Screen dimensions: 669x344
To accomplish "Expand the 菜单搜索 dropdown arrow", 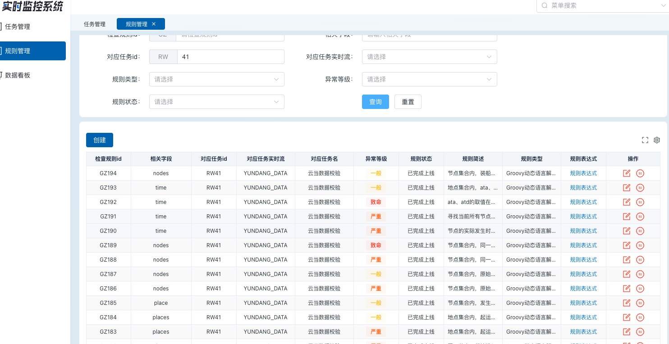I will (x=664, y=5).
